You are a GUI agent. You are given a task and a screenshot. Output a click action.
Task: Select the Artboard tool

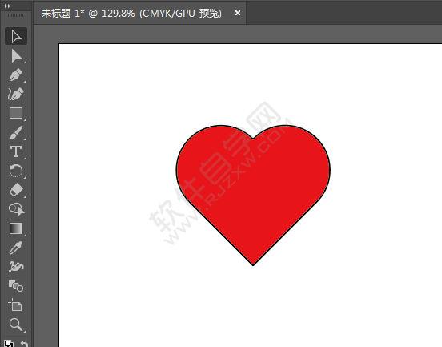click(x=16, y=305)
